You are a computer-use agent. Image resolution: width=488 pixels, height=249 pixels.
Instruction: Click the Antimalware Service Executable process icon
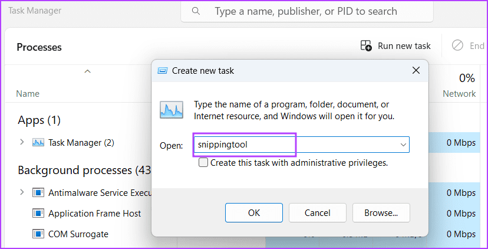pyautogui.click(x=38, y=192)
